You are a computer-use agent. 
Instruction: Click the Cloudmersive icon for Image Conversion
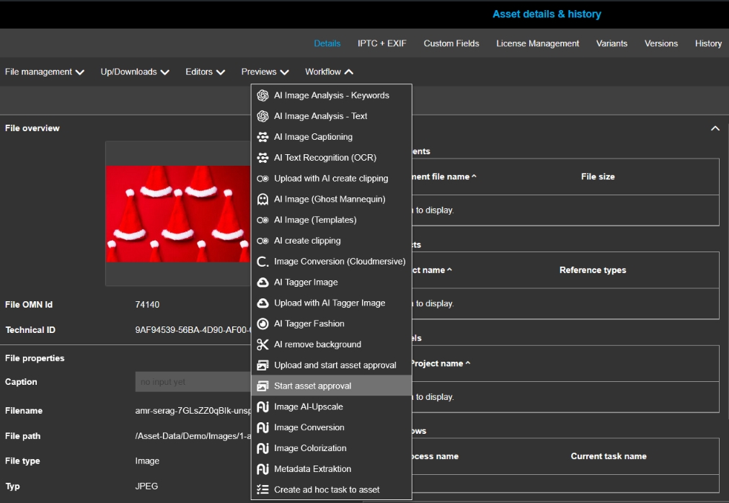[x=262, y=262]
